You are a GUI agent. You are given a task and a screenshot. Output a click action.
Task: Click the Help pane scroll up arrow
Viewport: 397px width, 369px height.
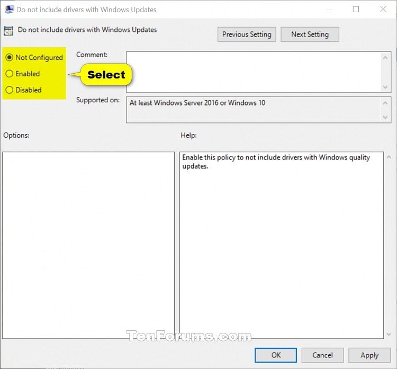pos(389,157)
